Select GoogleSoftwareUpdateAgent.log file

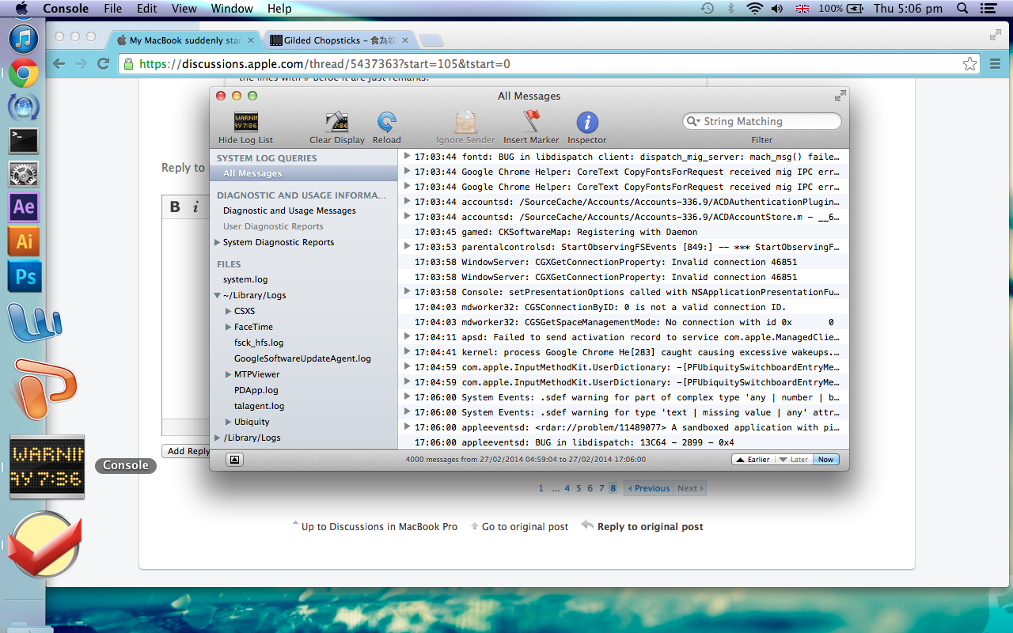(x=304, y=358)
